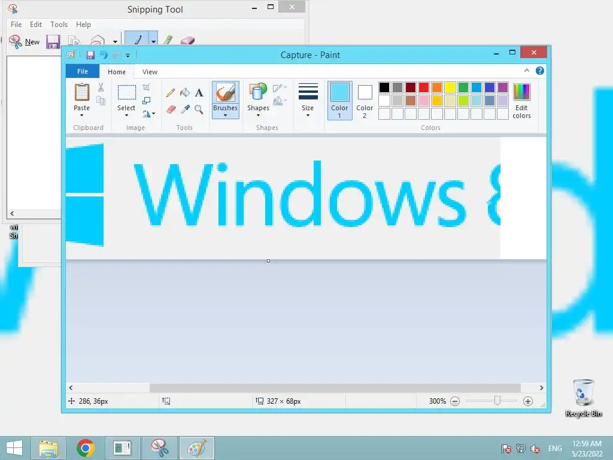Click the Redo arrow in Paint title bar
This screenshot has height=460, width=613.
116,55
